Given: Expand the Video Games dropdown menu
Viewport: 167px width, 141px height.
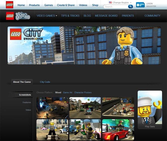Looking at the screenshot, I should [47, 16].
